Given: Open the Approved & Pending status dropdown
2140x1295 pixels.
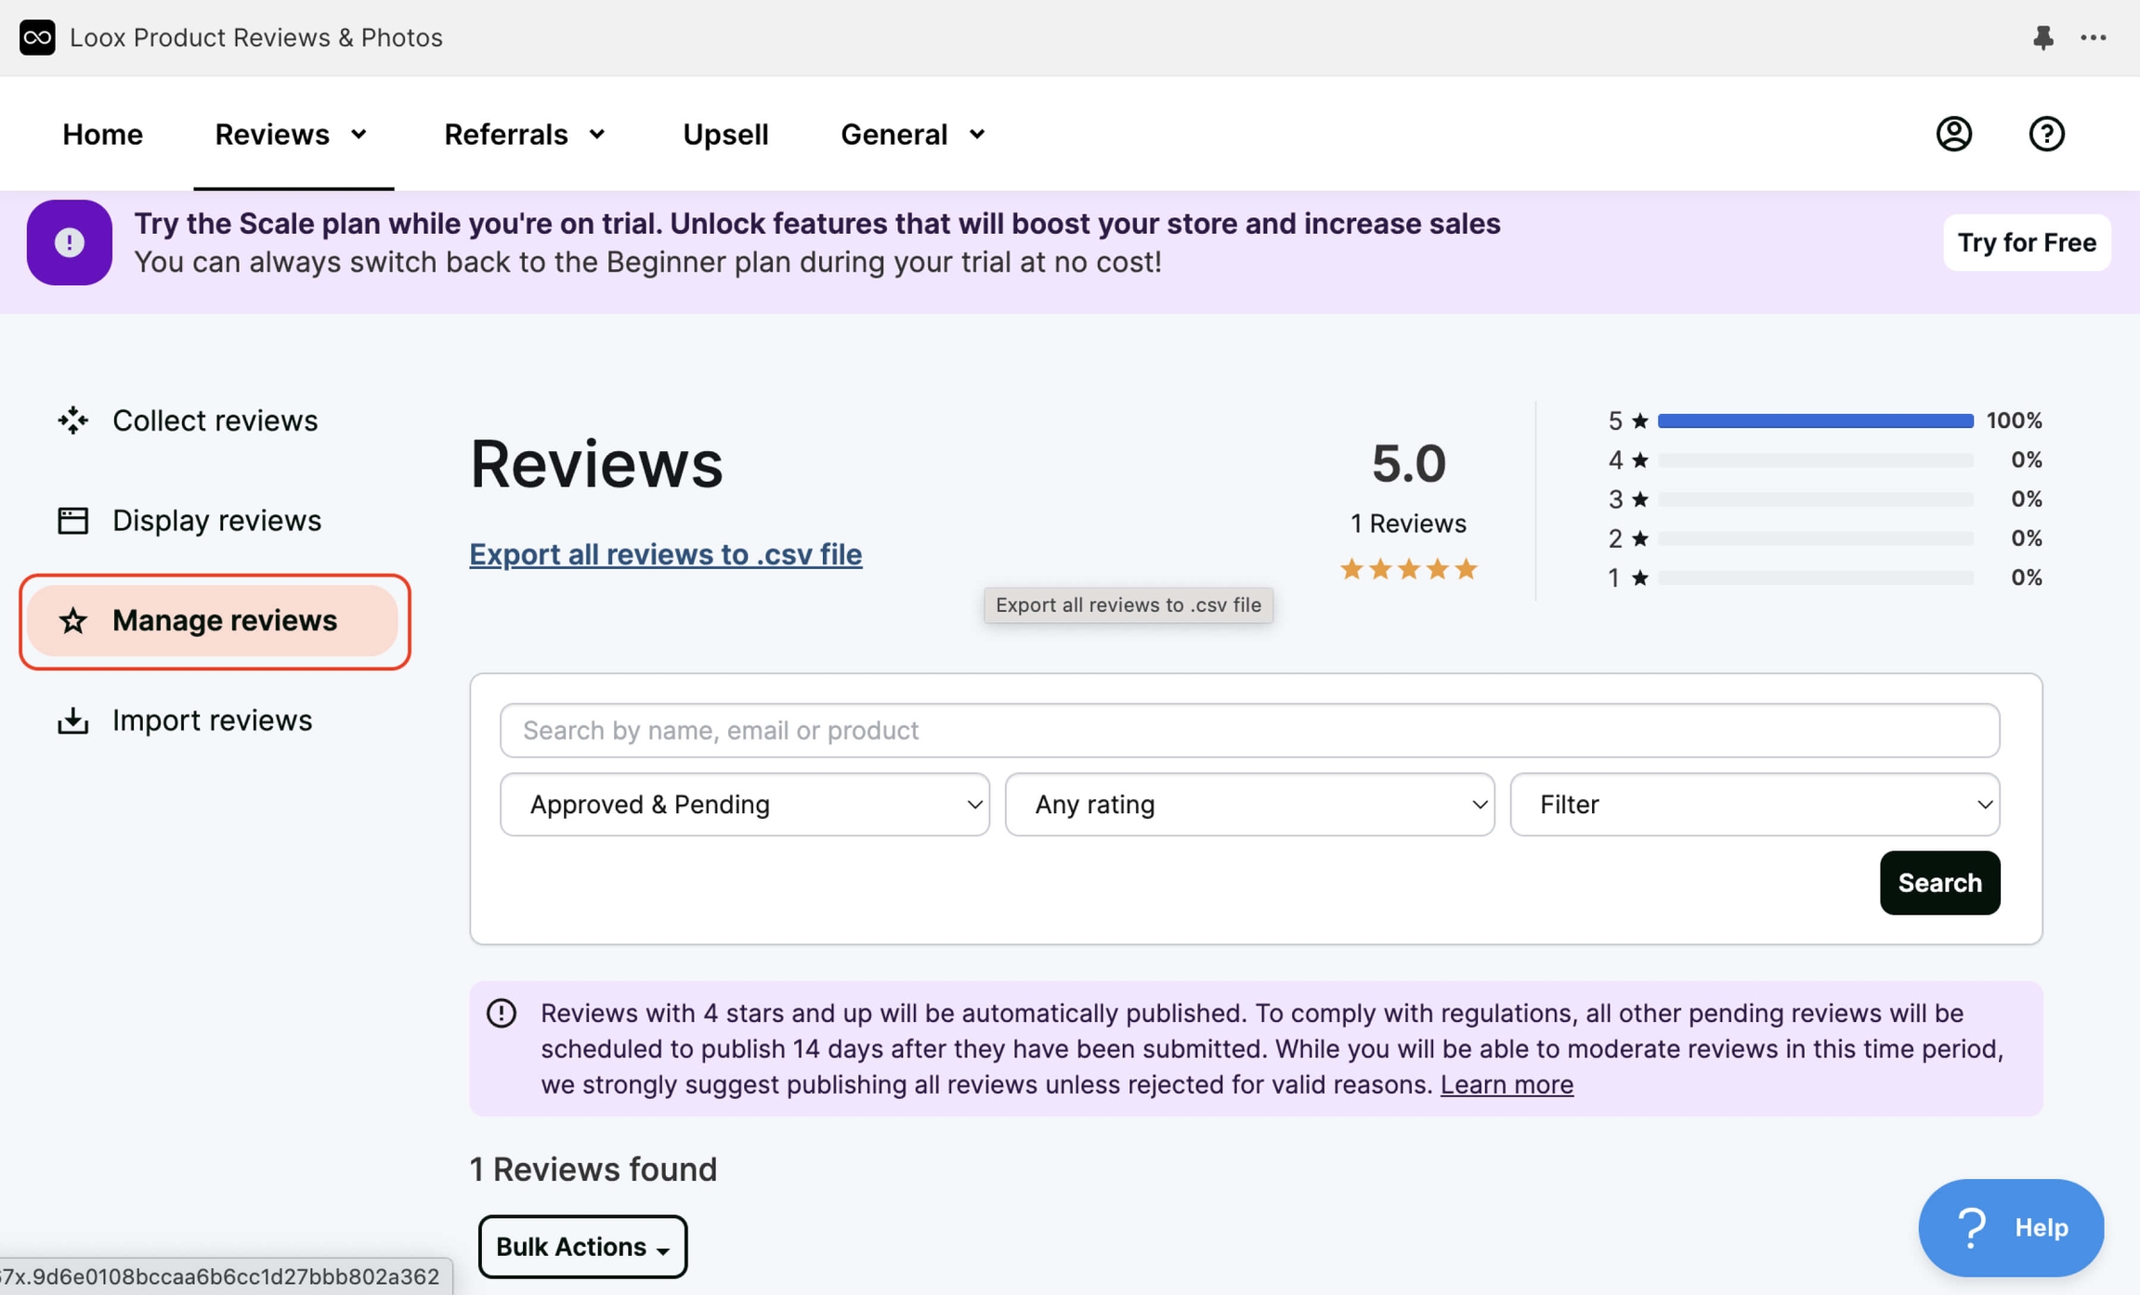Looking at the screenshot, I should coord(743,804).
